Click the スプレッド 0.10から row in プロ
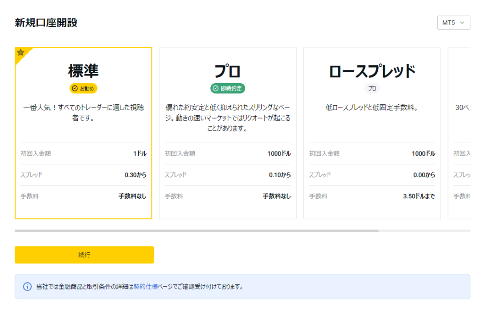 [x=228, y=175]
